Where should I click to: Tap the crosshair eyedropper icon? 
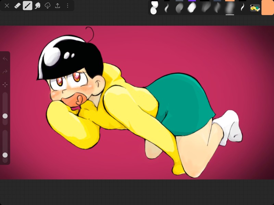[5, 85]
